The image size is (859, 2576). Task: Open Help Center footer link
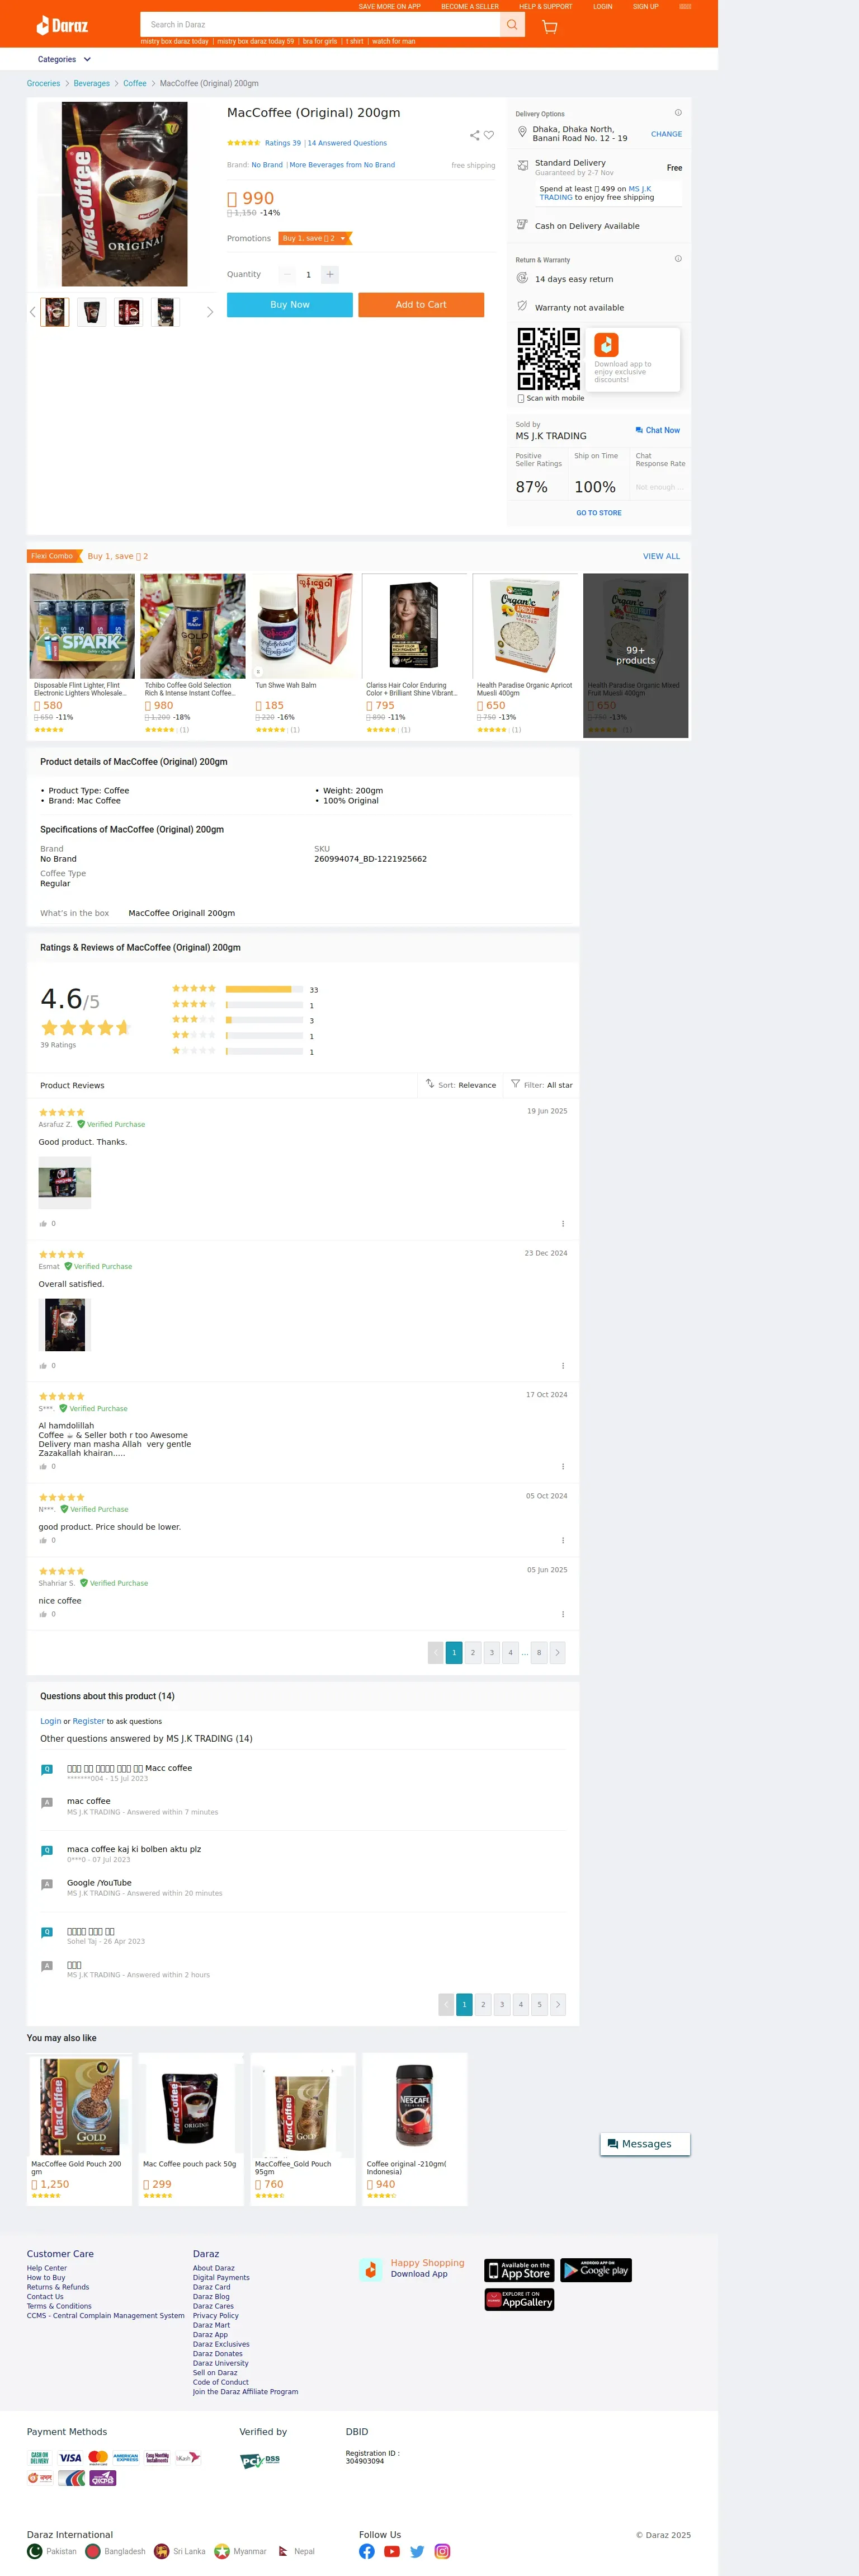47,2268
